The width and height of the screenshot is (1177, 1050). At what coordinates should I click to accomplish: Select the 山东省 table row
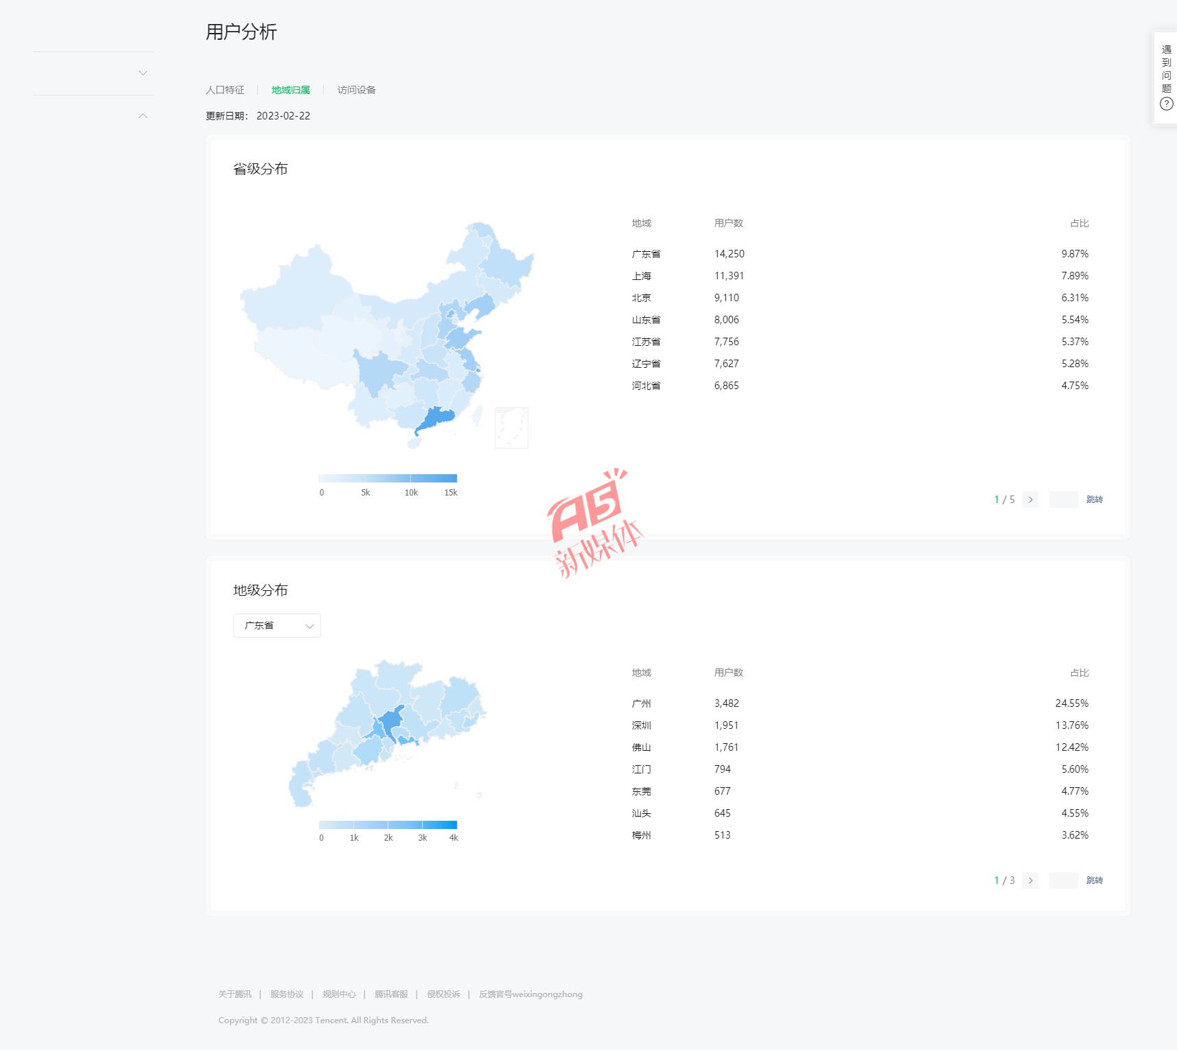pos(860,320)
